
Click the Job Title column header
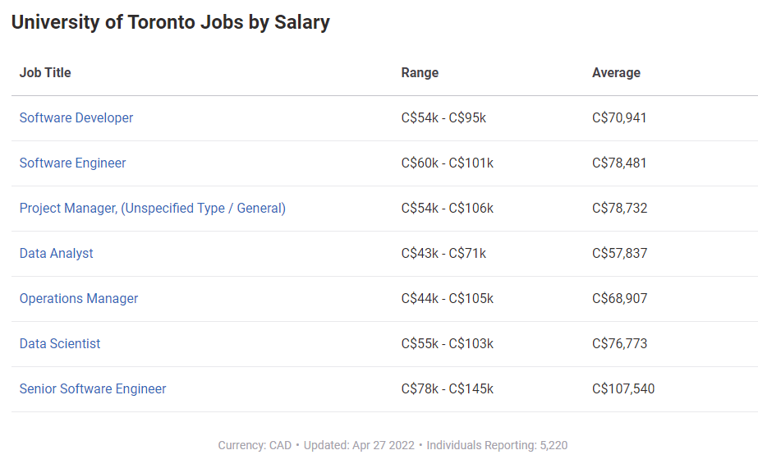coord(45,72)
